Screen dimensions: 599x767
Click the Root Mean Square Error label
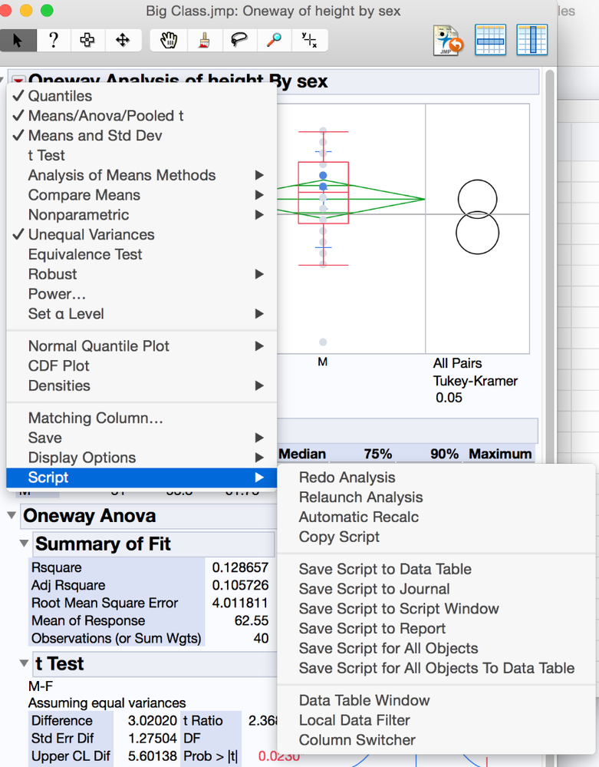pyautogui.click(x=104, y=603)
